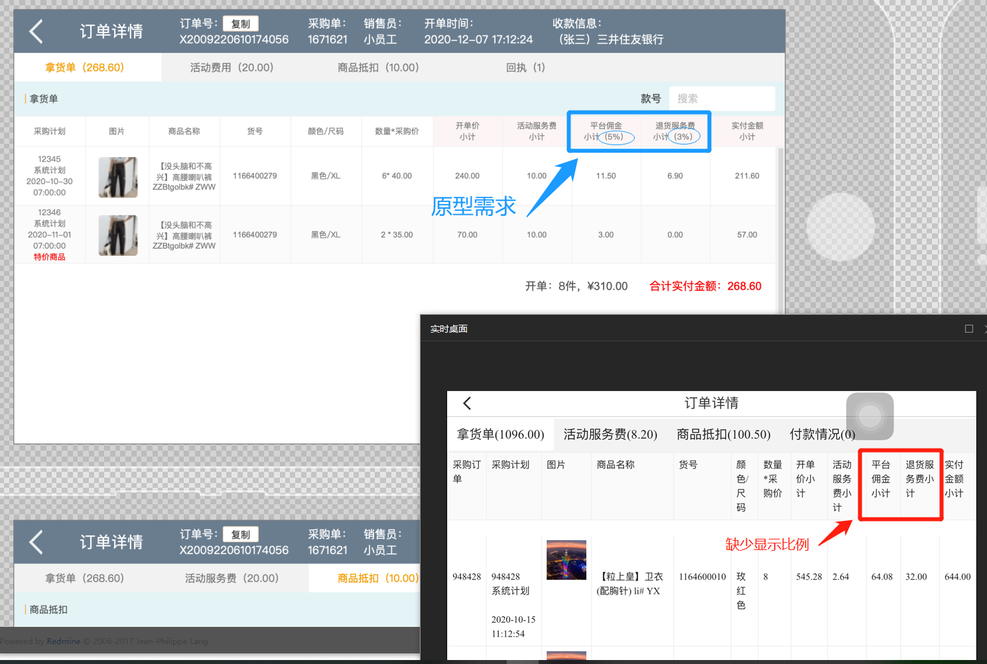Maximize the 实时桌面 window
Viewport: 987px width, 664px height.
(x=969, y=329)
